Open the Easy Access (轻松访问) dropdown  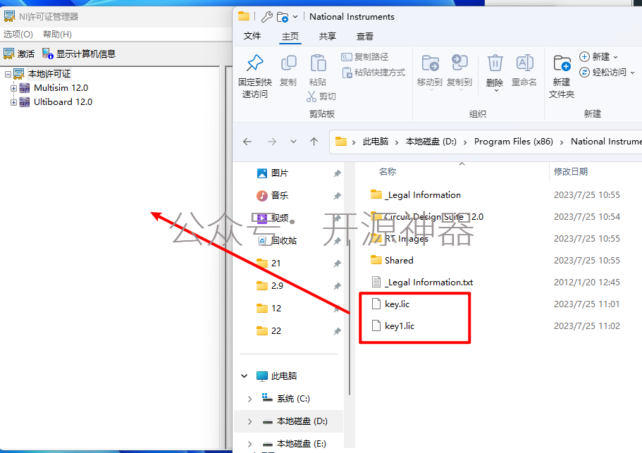pos(607,73)
